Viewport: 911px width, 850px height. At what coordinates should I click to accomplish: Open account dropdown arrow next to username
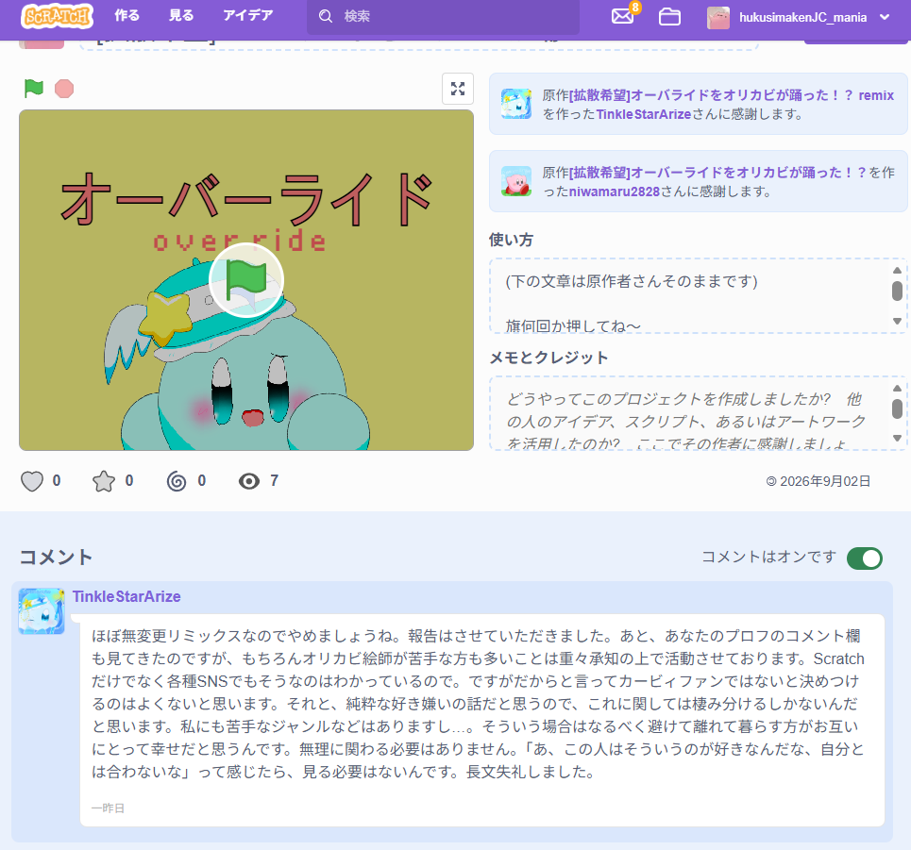885,17
